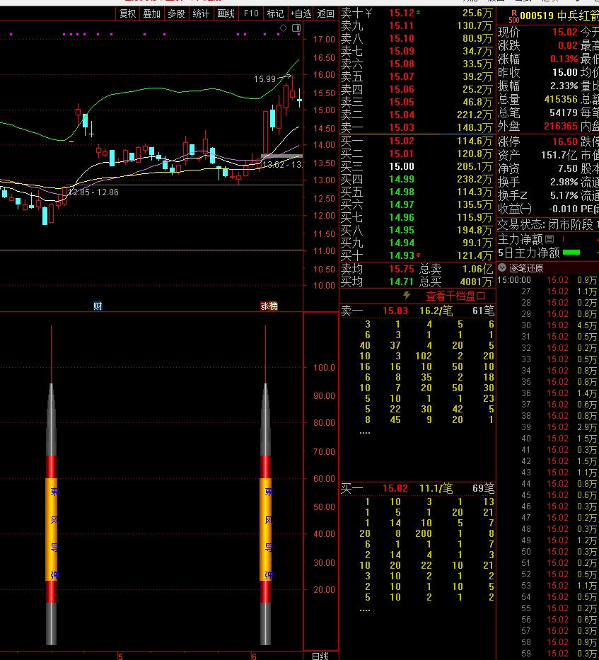Screen dimensions: 599x660
Task: Click the 总卖 value 1.06亿
Action: click(477, 269)
